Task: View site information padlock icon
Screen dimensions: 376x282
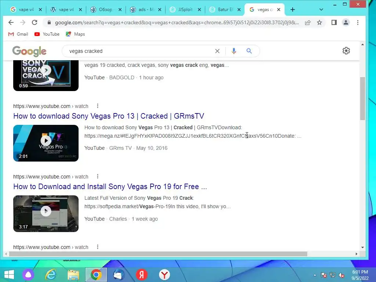Action: pyautogui.click(x=49, y=22)
